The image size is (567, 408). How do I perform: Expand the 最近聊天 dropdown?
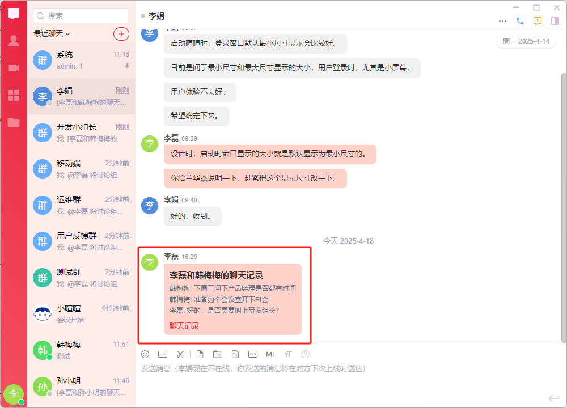(x=52, y=33)
